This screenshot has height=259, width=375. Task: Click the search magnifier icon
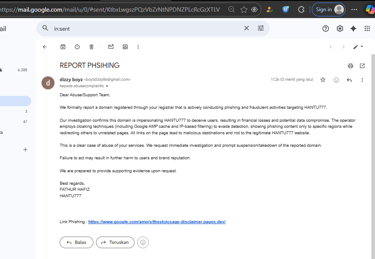45,28
